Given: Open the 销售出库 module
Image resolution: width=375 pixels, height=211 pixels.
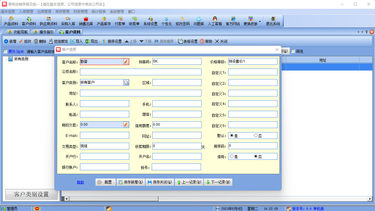Looking at the screenshot, I should point(86,21).
